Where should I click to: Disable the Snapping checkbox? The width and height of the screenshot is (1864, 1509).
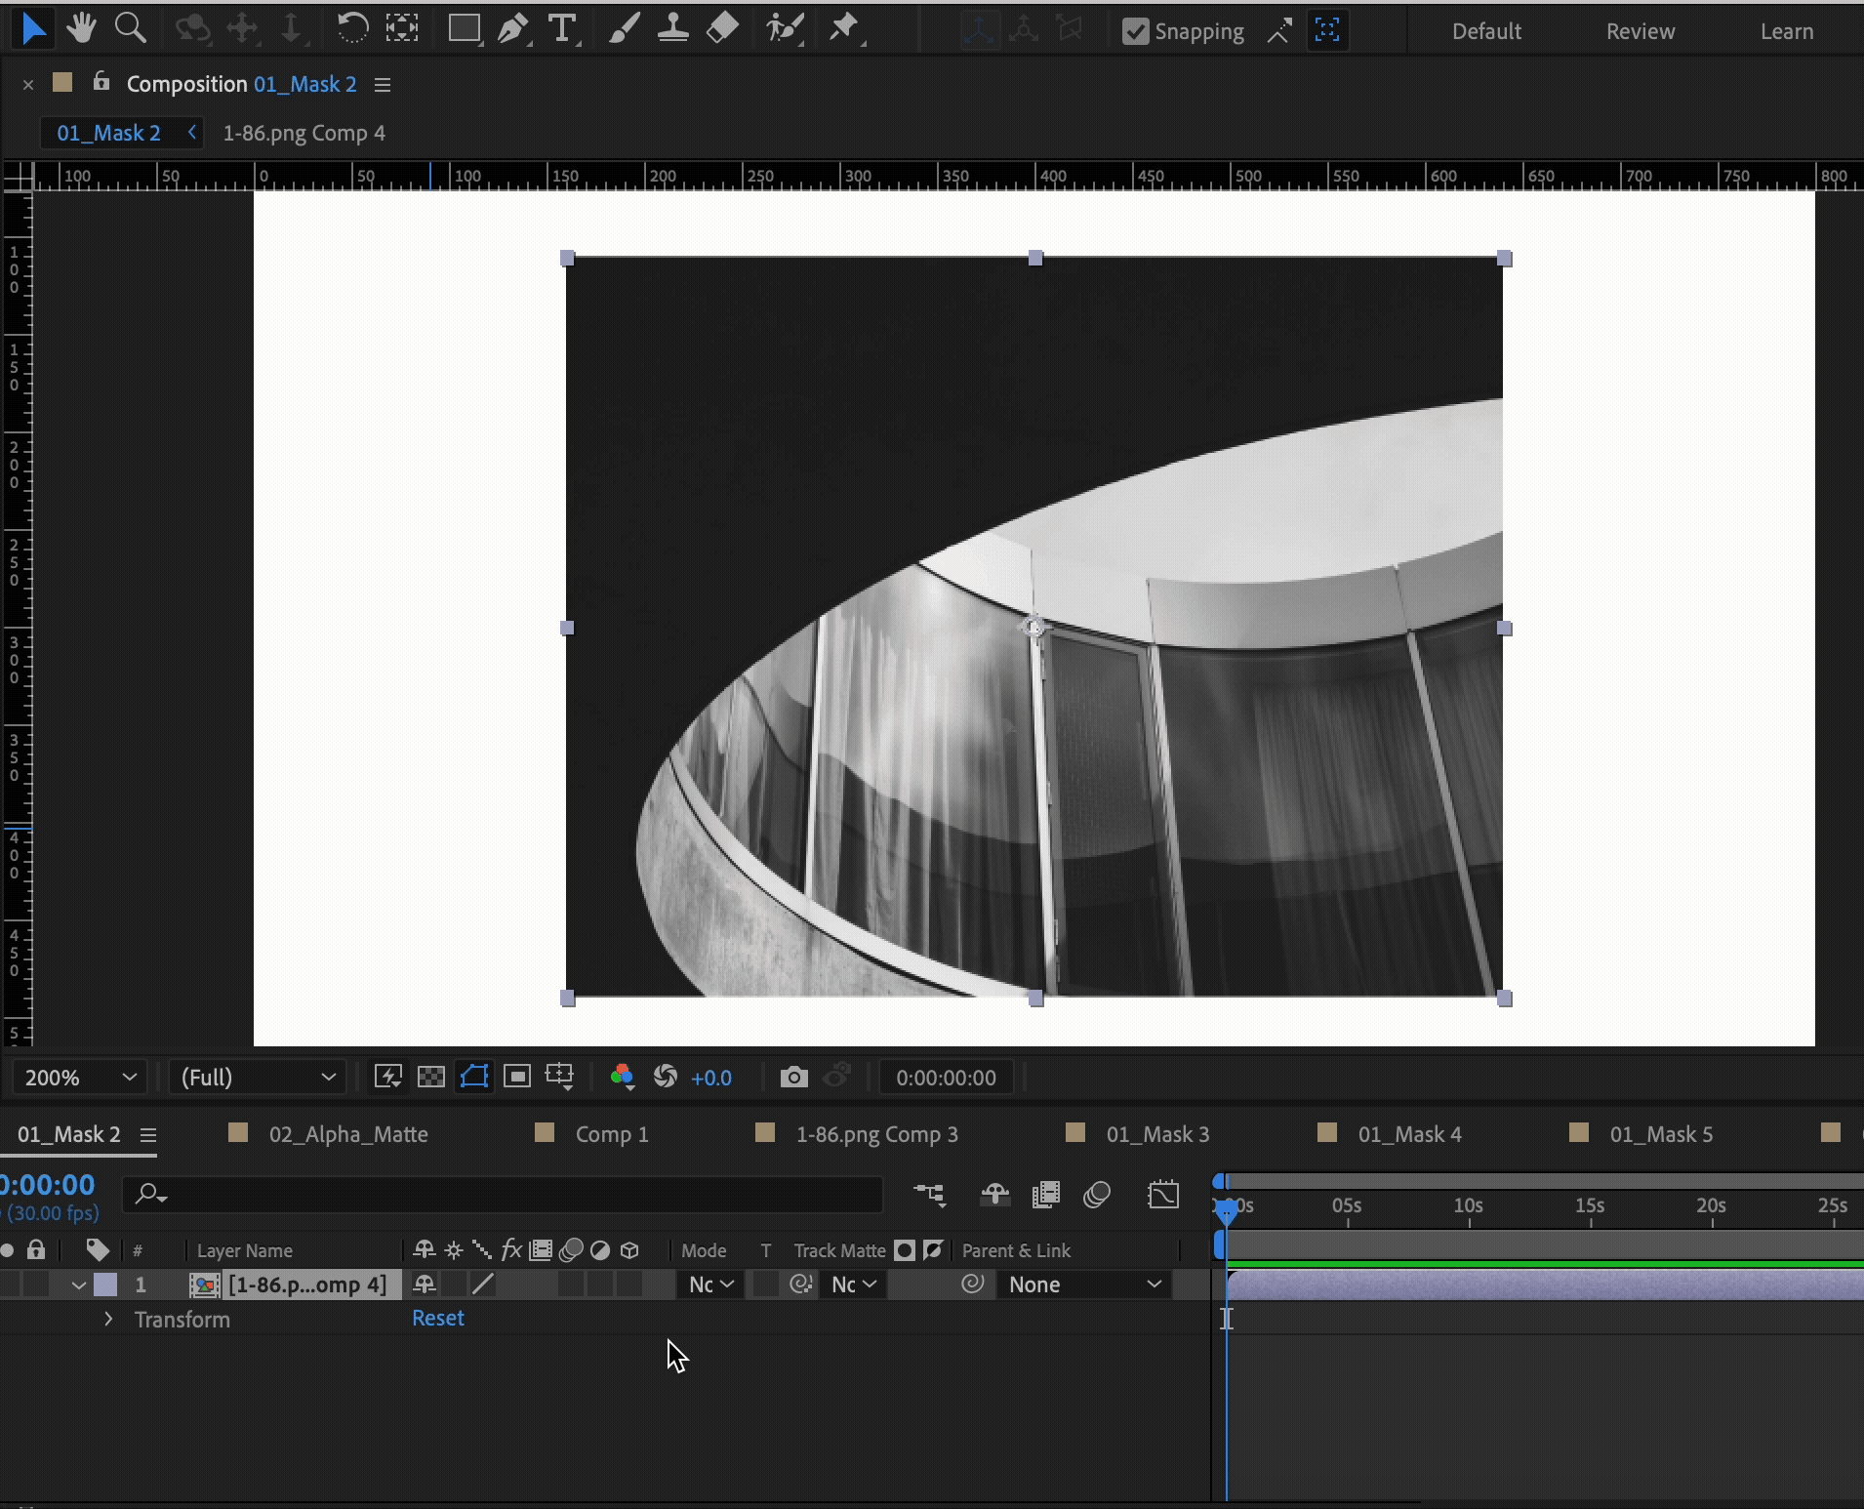pyautogui.click(x=1135, y=31)
